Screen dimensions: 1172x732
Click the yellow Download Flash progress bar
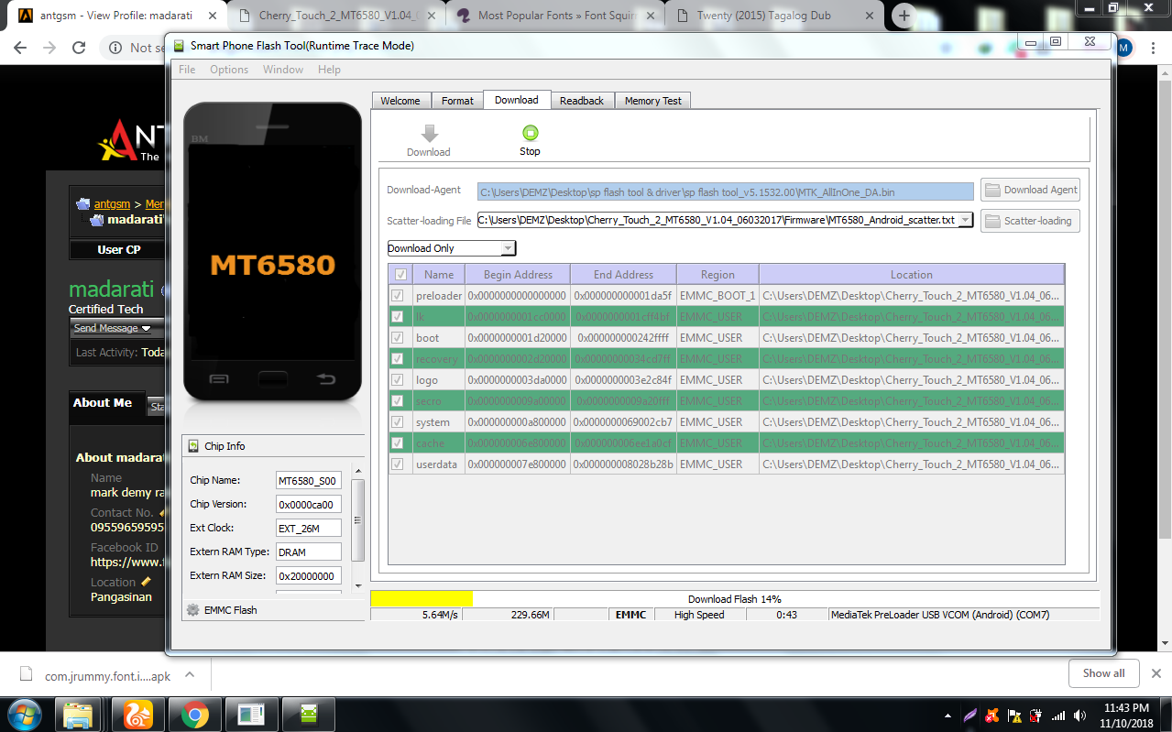[x=422, y=599]
